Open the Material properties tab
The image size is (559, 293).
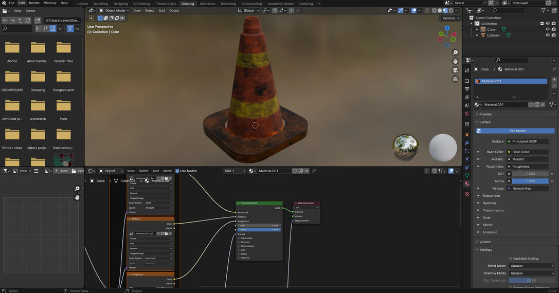[467, 184]
